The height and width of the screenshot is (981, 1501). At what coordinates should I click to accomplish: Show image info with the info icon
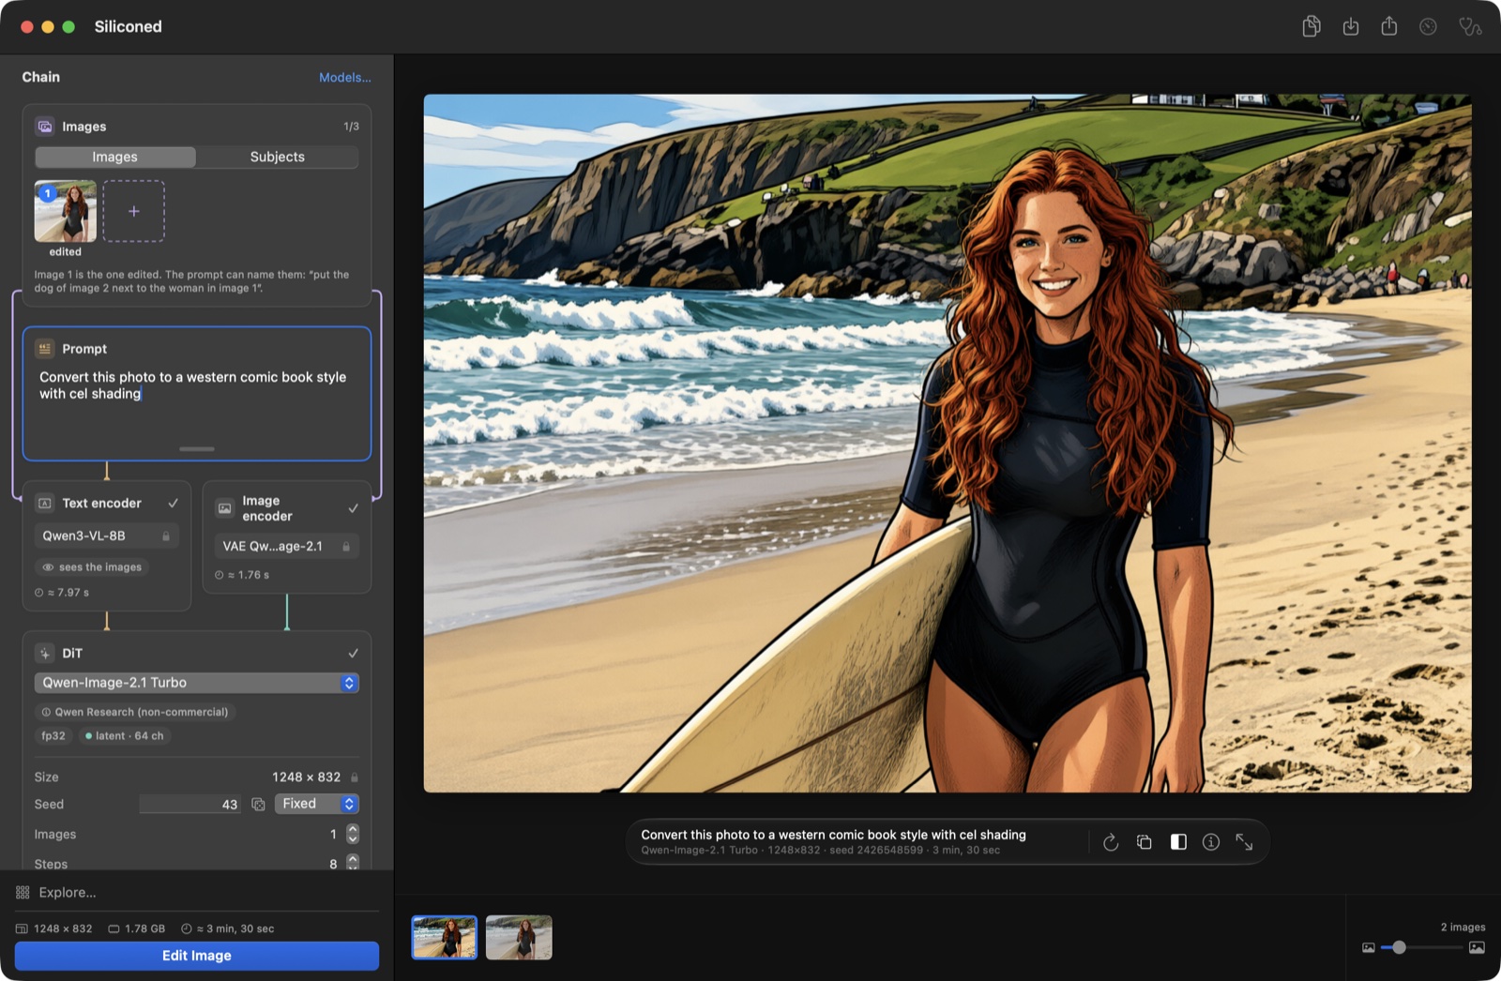[x=1211, y=842]
